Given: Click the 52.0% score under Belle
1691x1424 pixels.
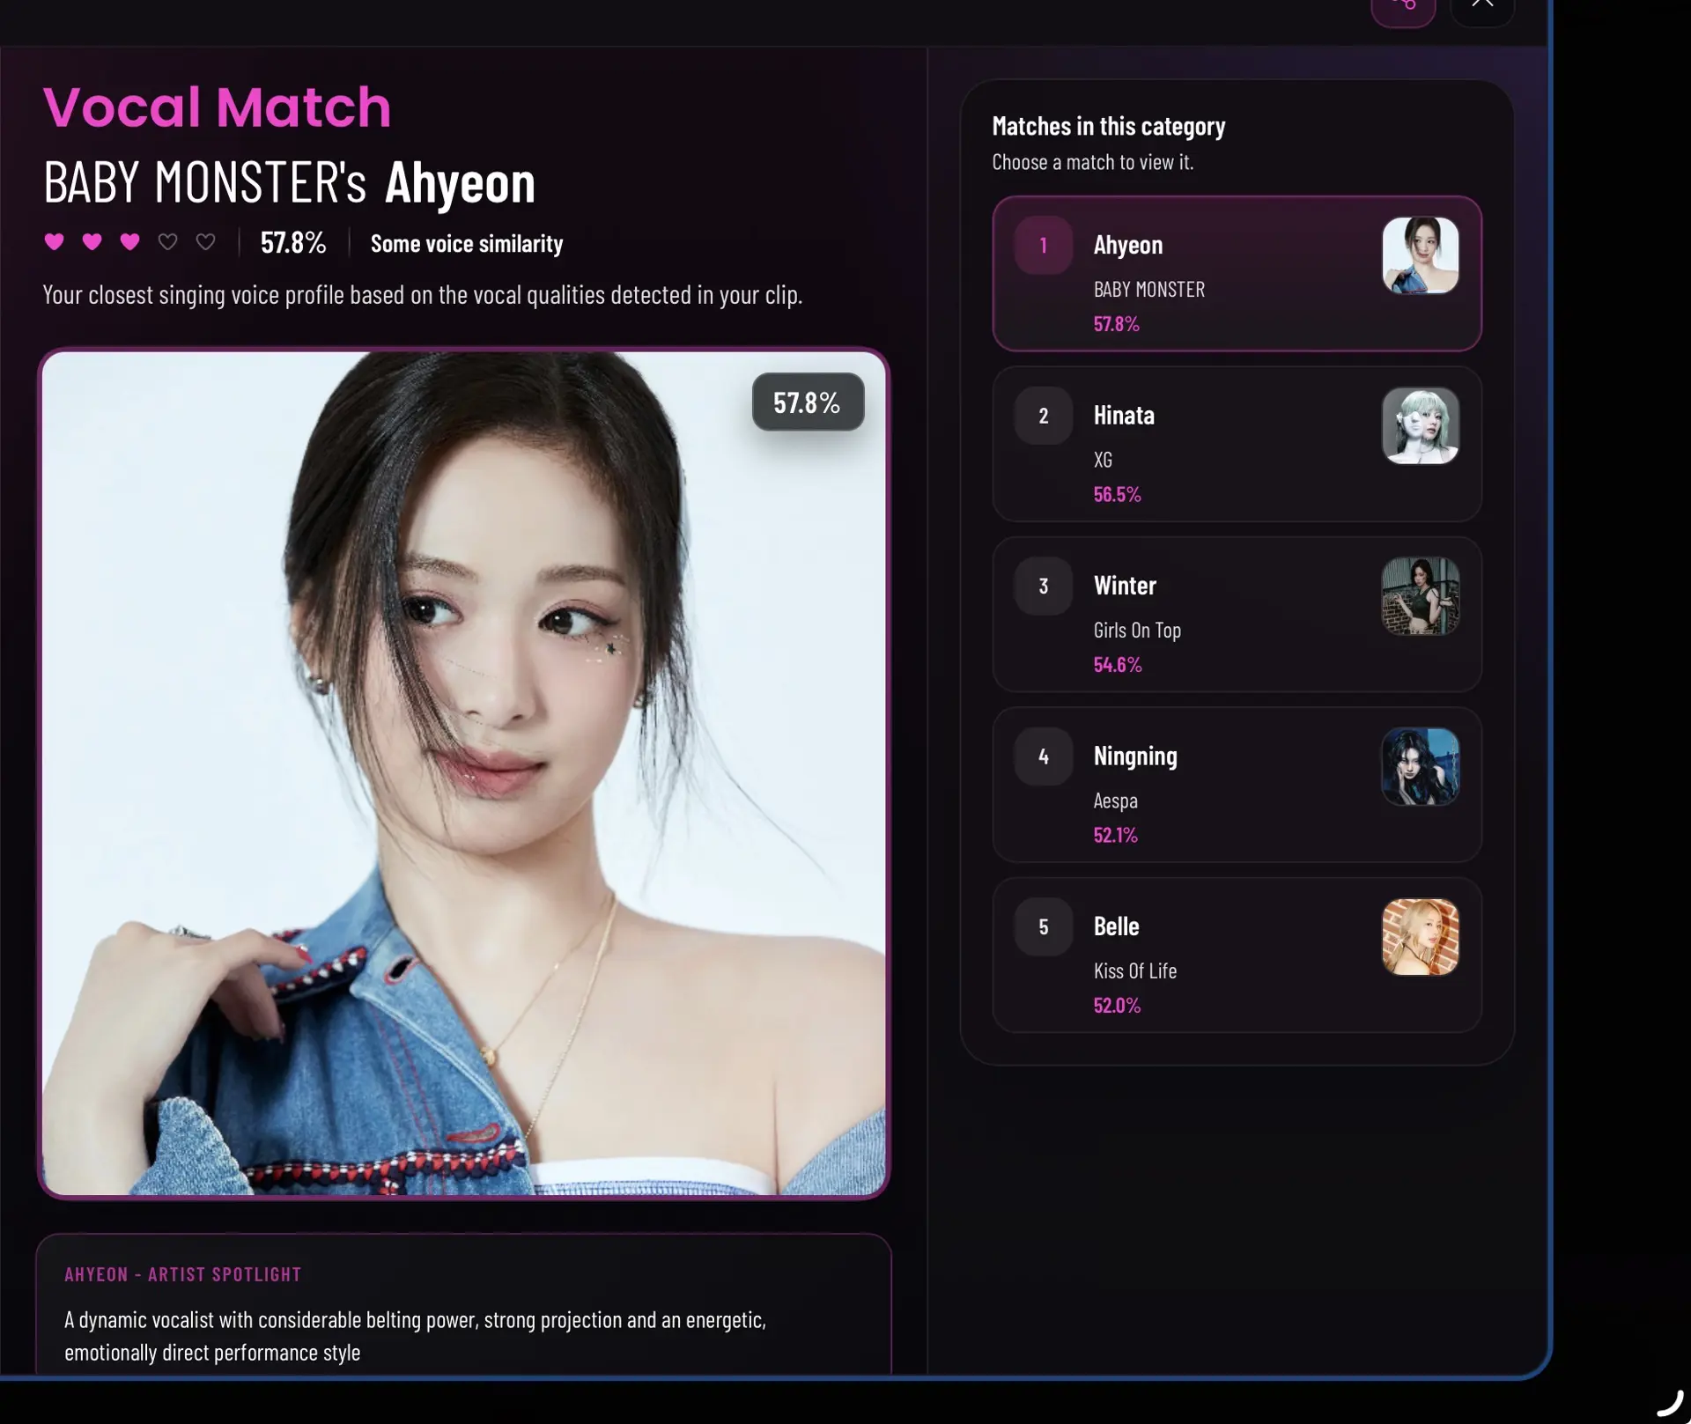Looking at the screenshot, I should (x=1117, y=1006).
